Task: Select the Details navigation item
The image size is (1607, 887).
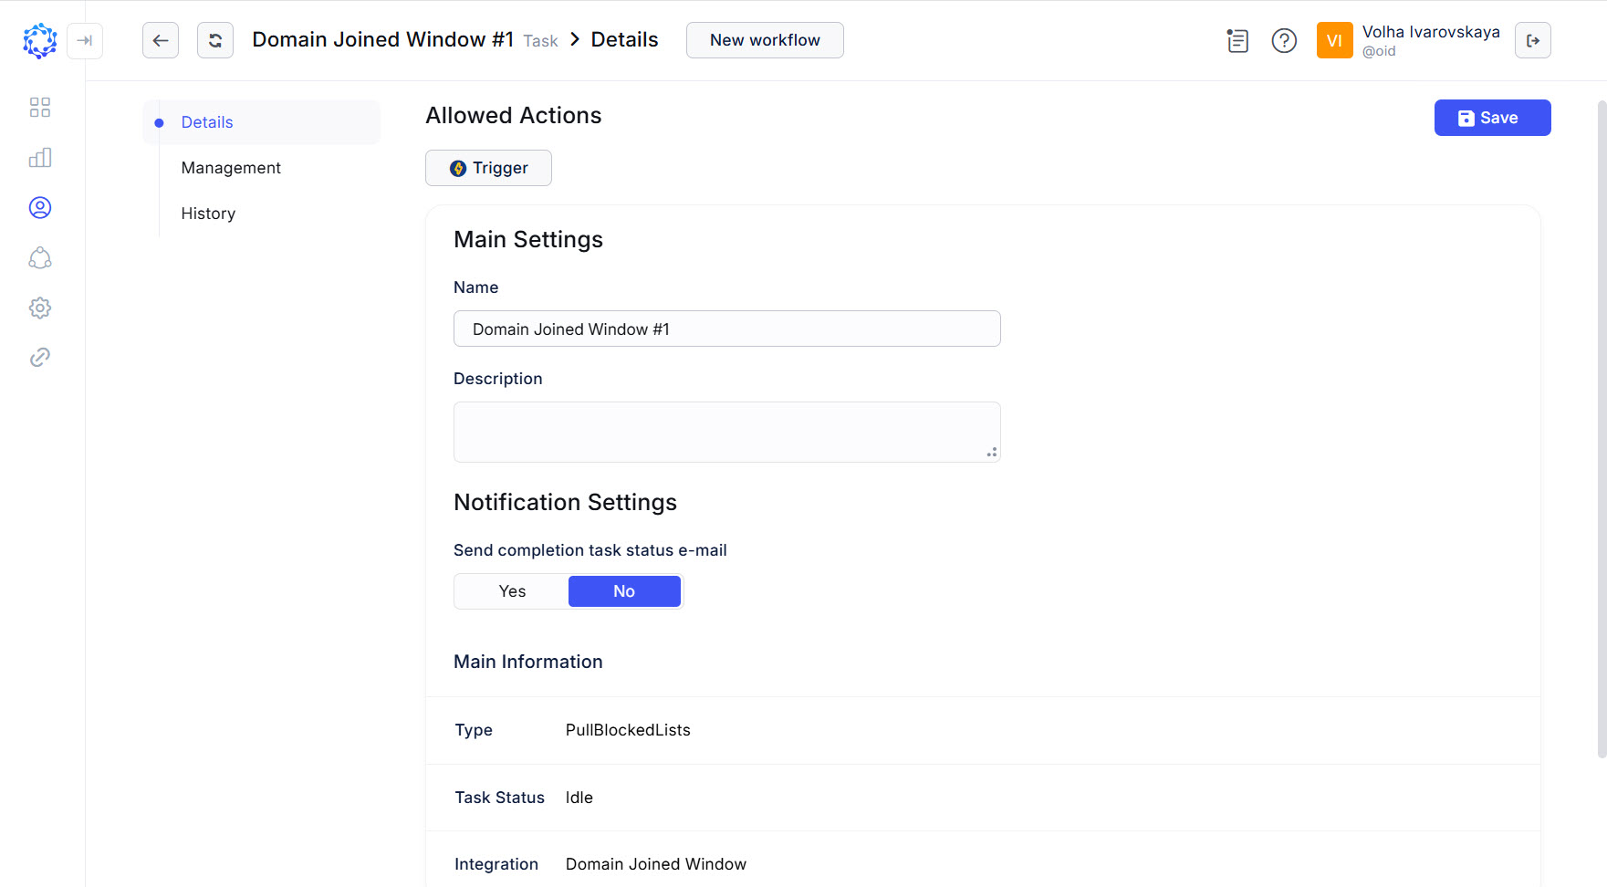Action: tap(207, 121)
